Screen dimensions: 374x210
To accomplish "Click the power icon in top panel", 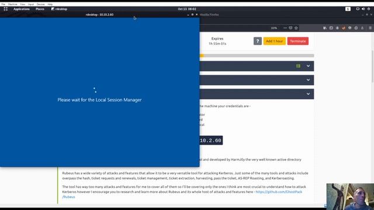I will tap(369, 9).
